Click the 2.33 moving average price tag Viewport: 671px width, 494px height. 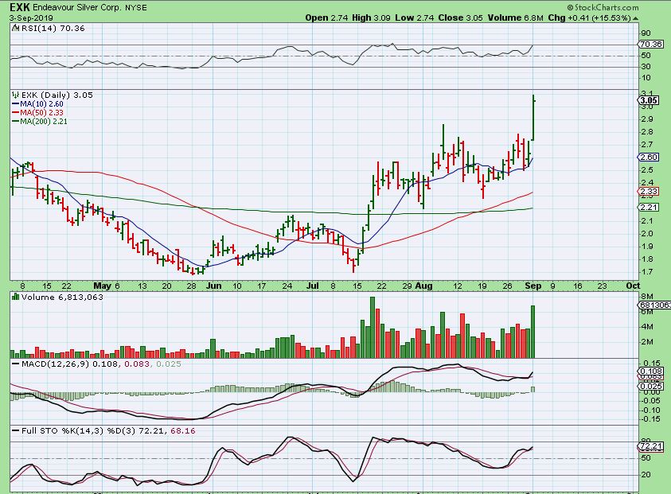pyautogui.click(x=649, y=191)
